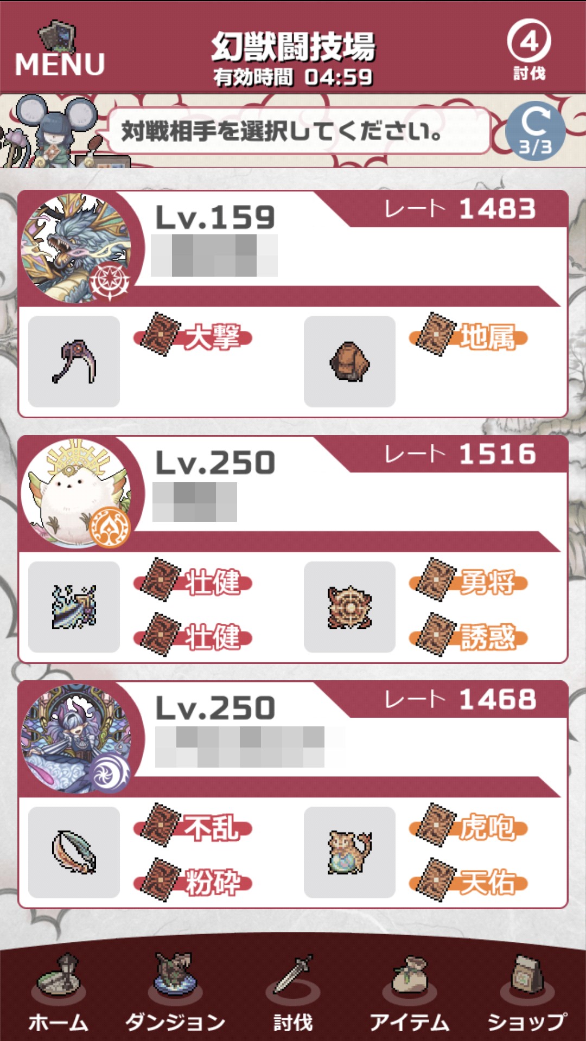
Task: Tap the curved blade weapon icon
Action: click(x=74, y=852)
